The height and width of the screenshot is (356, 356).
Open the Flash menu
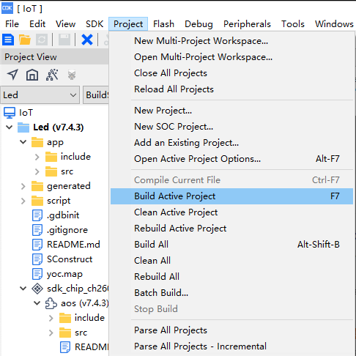click(x=163, y=24)
